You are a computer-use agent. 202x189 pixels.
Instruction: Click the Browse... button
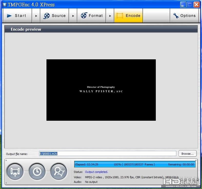pos(187,153)
